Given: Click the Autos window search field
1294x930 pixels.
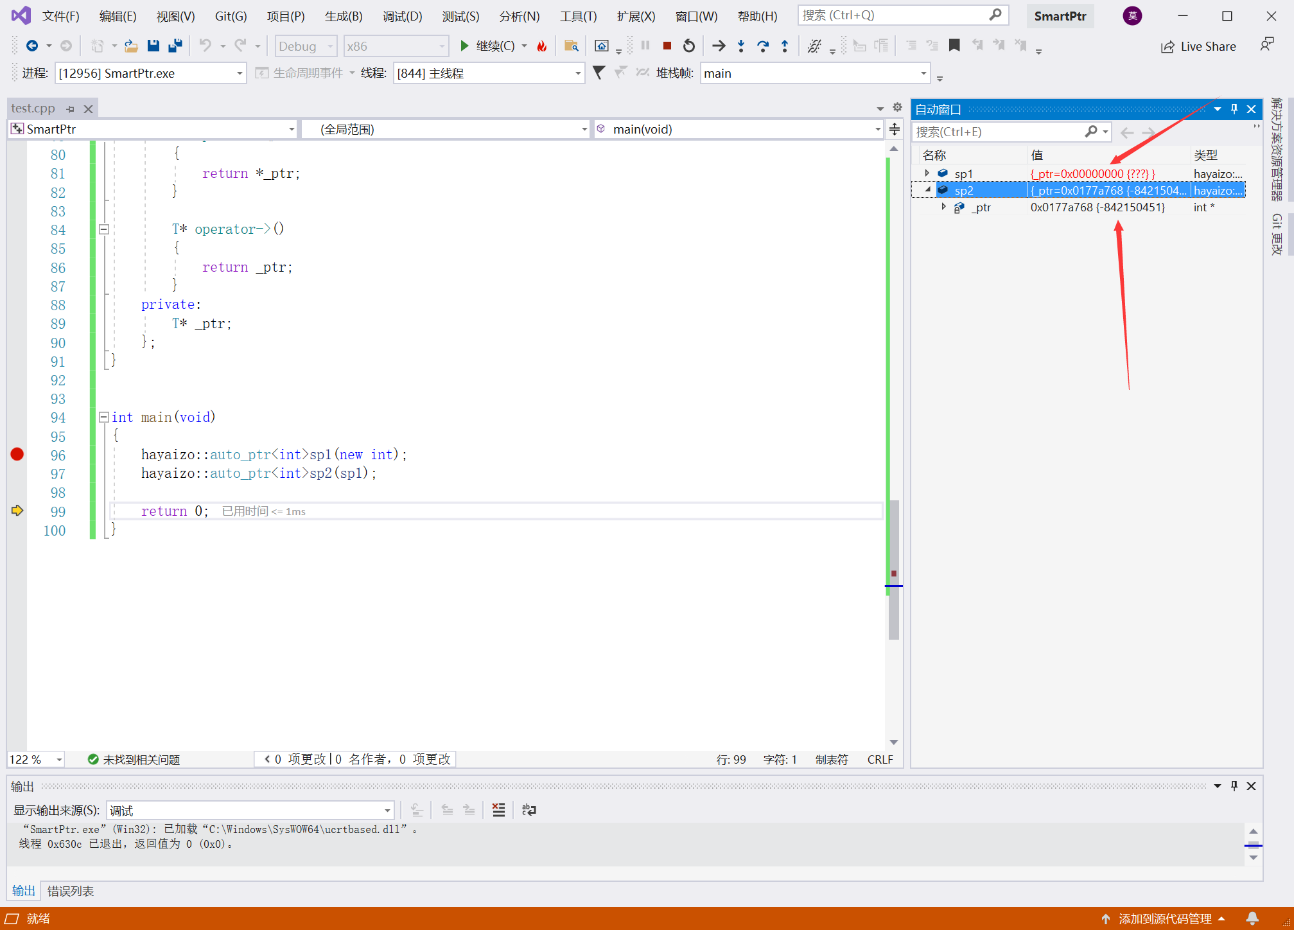Looking at the screenshot, I should pyautogui.click(x=995, y=132).
